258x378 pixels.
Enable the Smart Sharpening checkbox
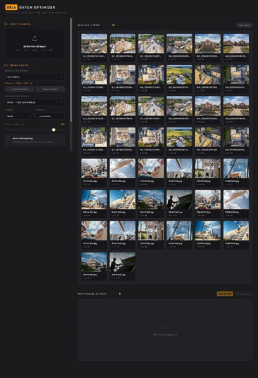9,138
